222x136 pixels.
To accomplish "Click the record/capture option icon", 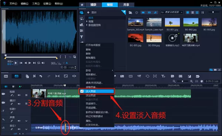I will point(27,76).
